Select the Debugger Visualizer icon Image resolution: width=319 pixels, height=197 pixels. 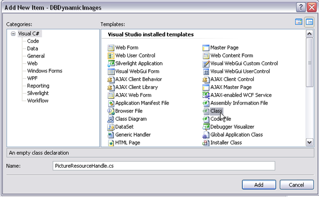(x=206, y=127)
